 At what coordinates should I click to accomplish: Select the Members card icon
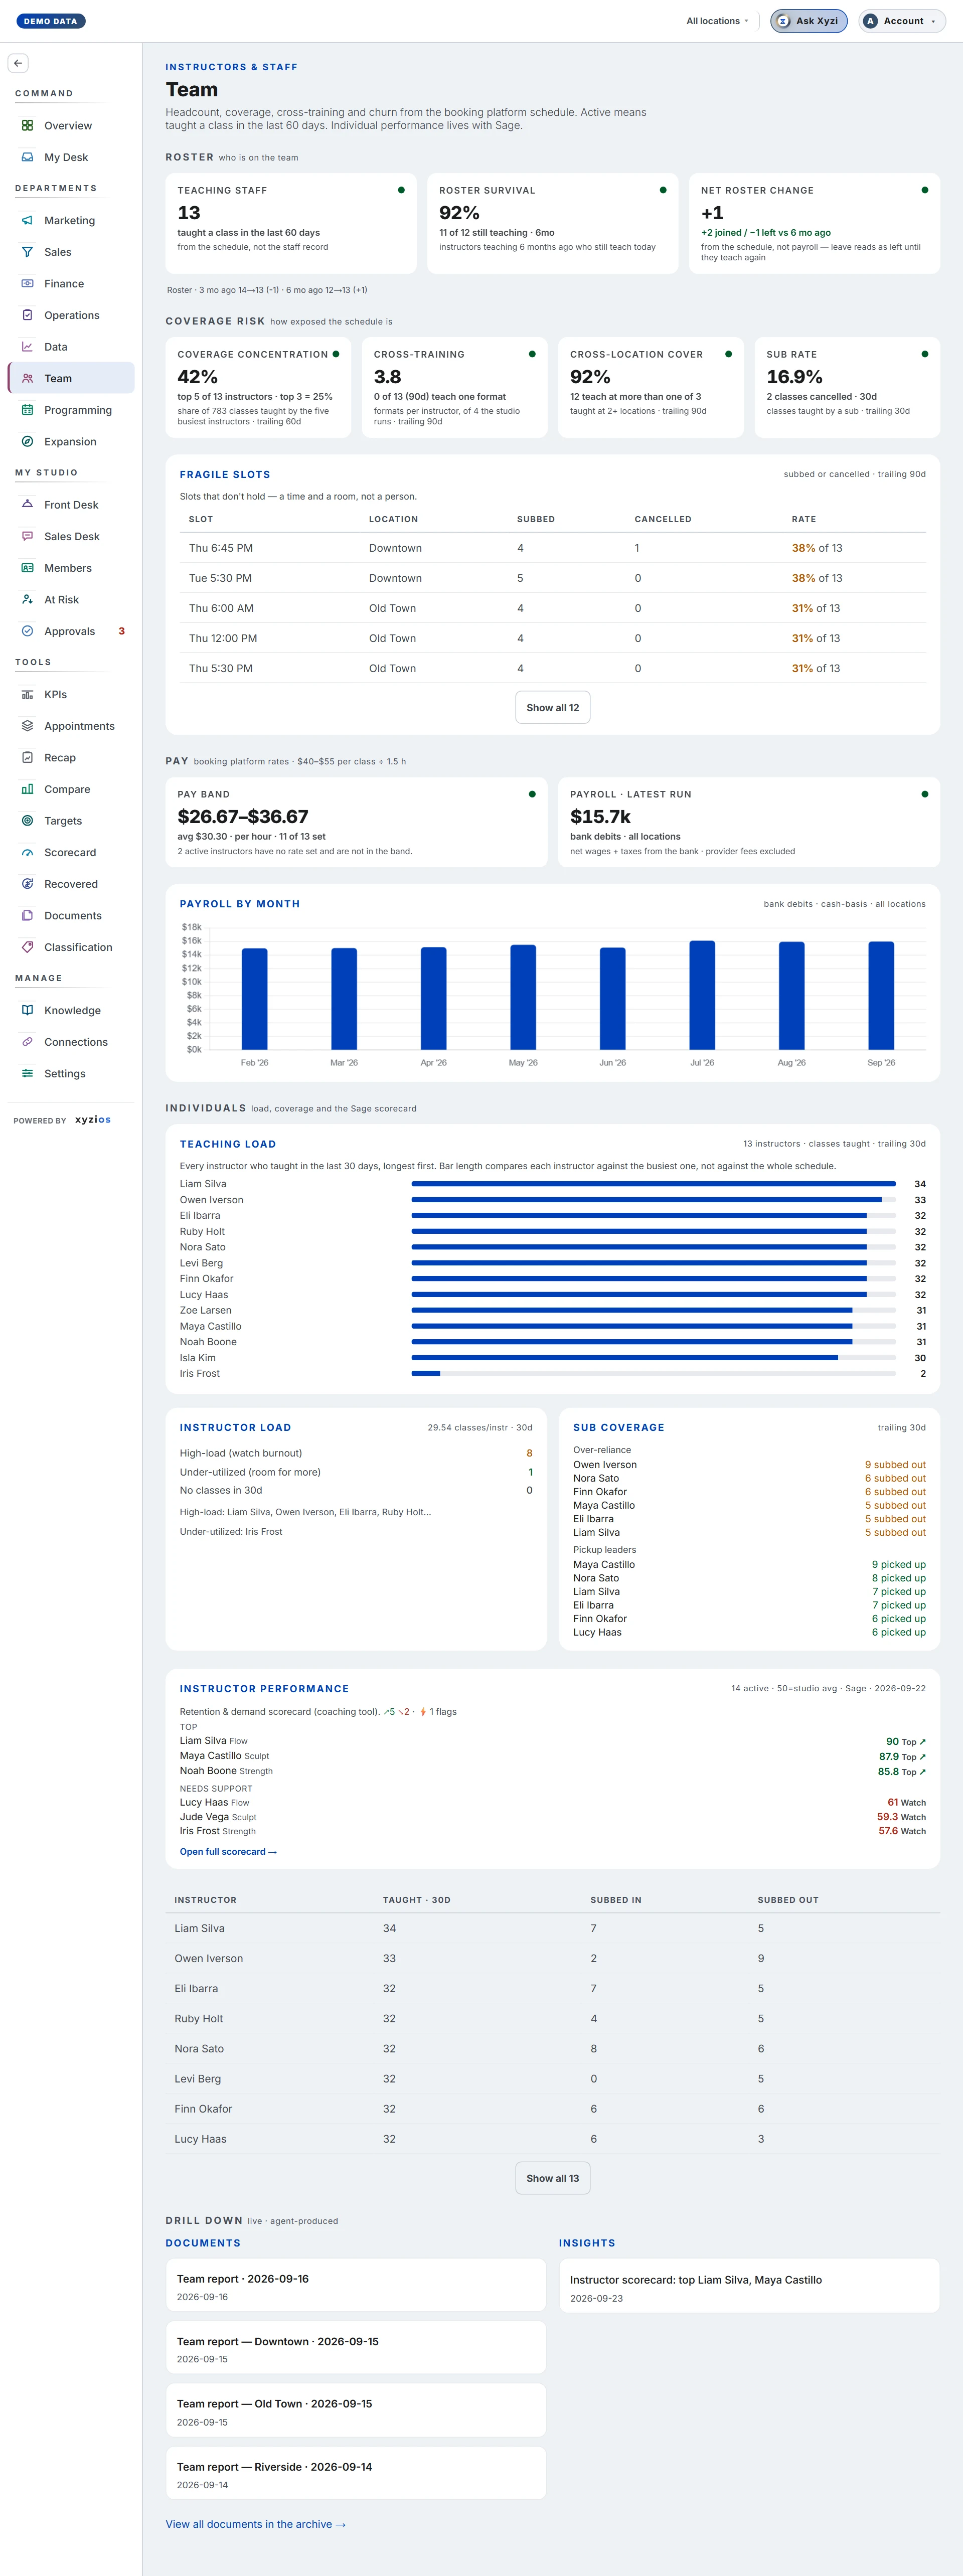[x=27, y=568]
